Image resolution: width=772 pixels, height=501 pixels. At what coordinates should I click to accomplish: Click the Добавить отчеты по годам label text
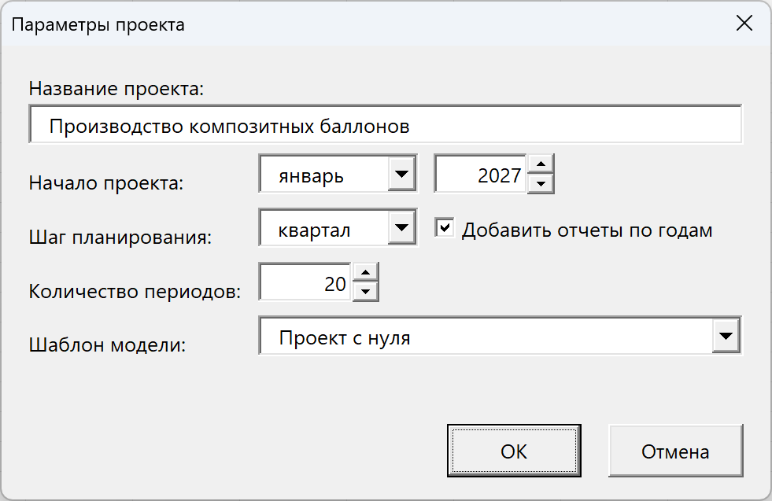point(587,230)
